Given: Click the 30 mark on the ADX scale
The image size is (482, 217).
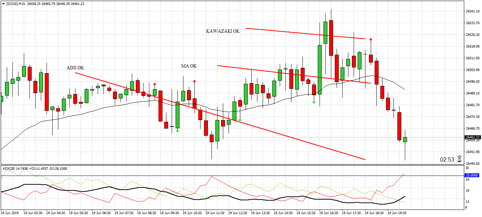Looking at the screenshot, I should (467, 168).
